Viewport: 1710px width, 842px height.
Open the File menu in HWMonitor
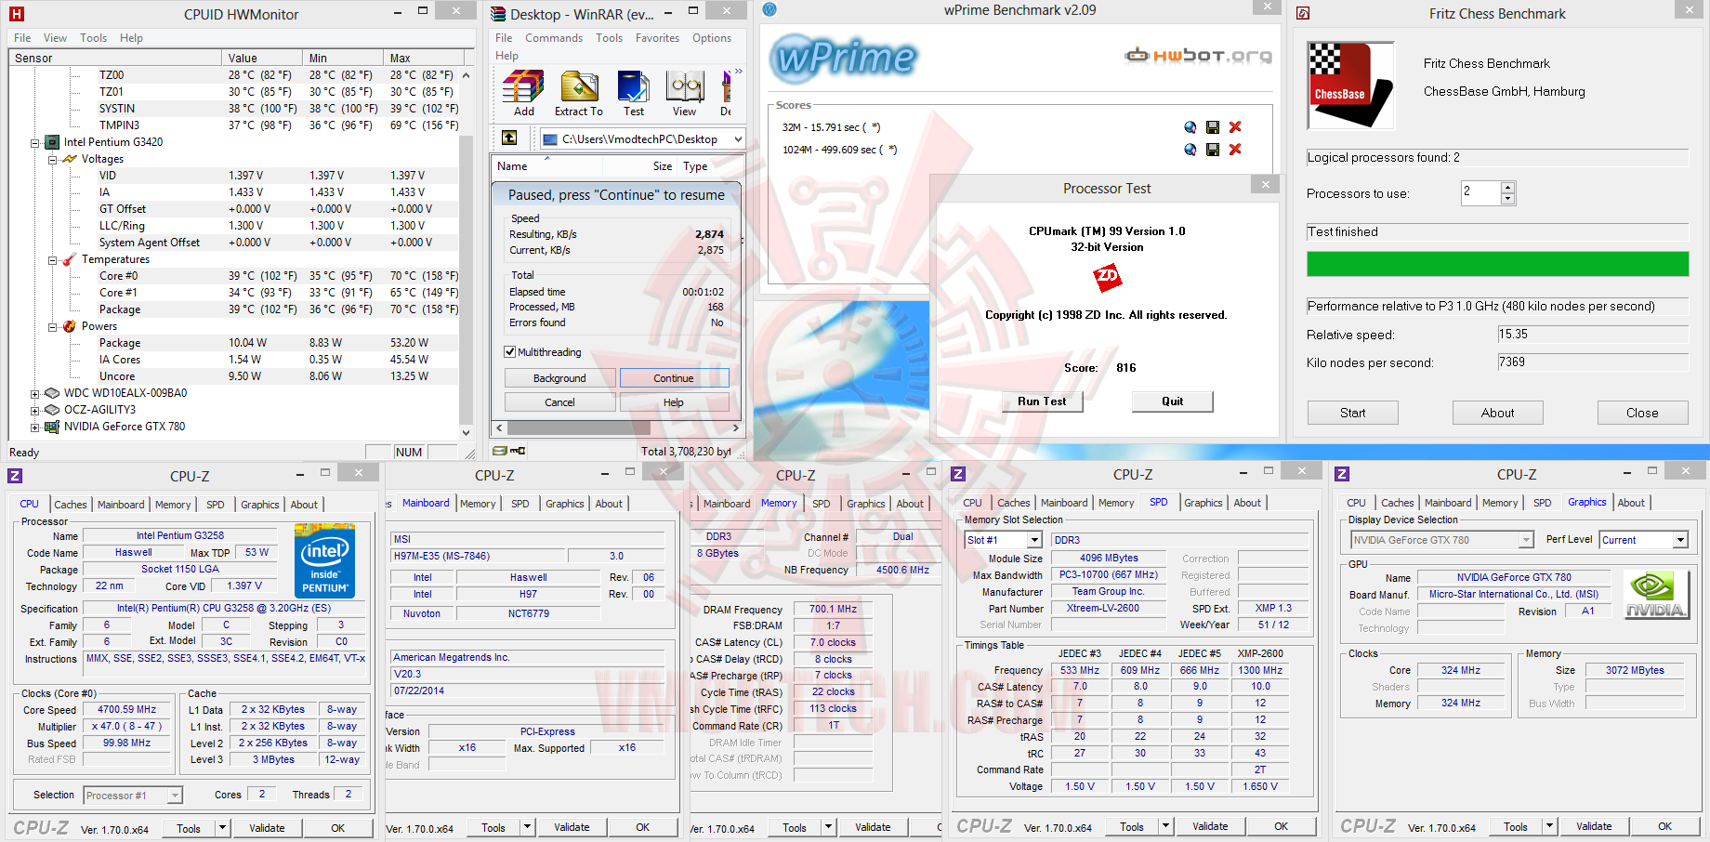22,38
